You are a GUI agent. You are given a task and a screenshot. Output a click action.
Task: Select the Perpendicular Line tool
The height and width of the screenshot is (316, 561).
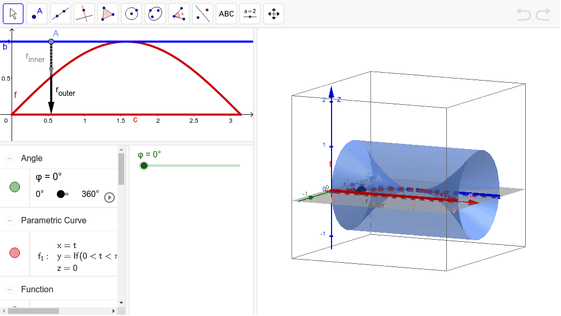(x=84, y=13)
